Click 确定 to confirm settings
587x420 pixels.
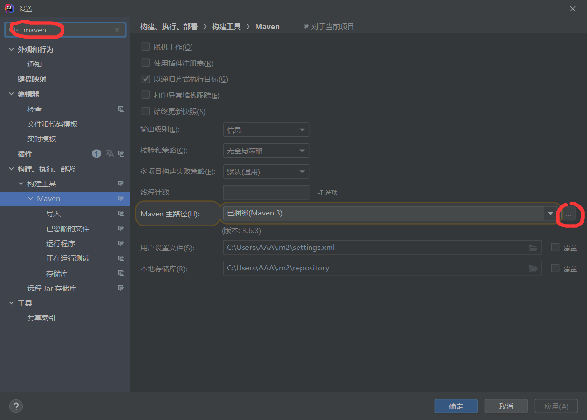(x=456, y=406)
